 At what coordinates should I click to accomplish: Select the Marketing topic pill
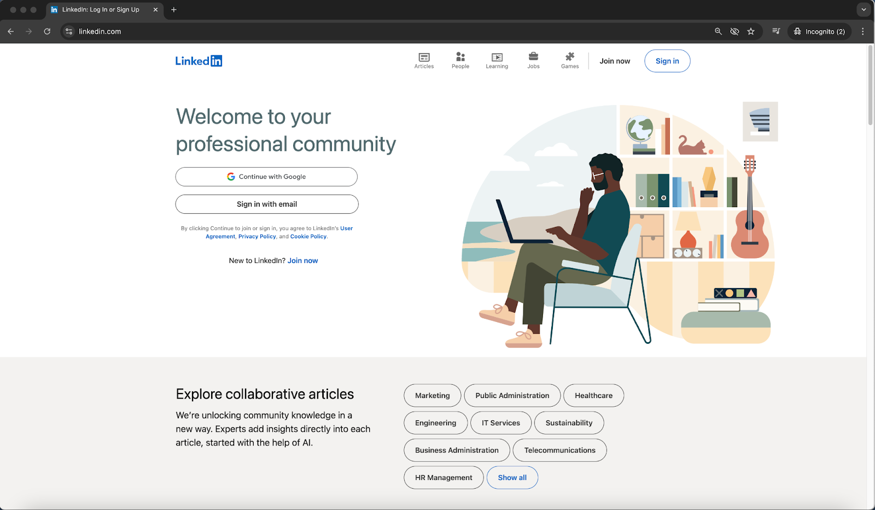pos(433,395)
